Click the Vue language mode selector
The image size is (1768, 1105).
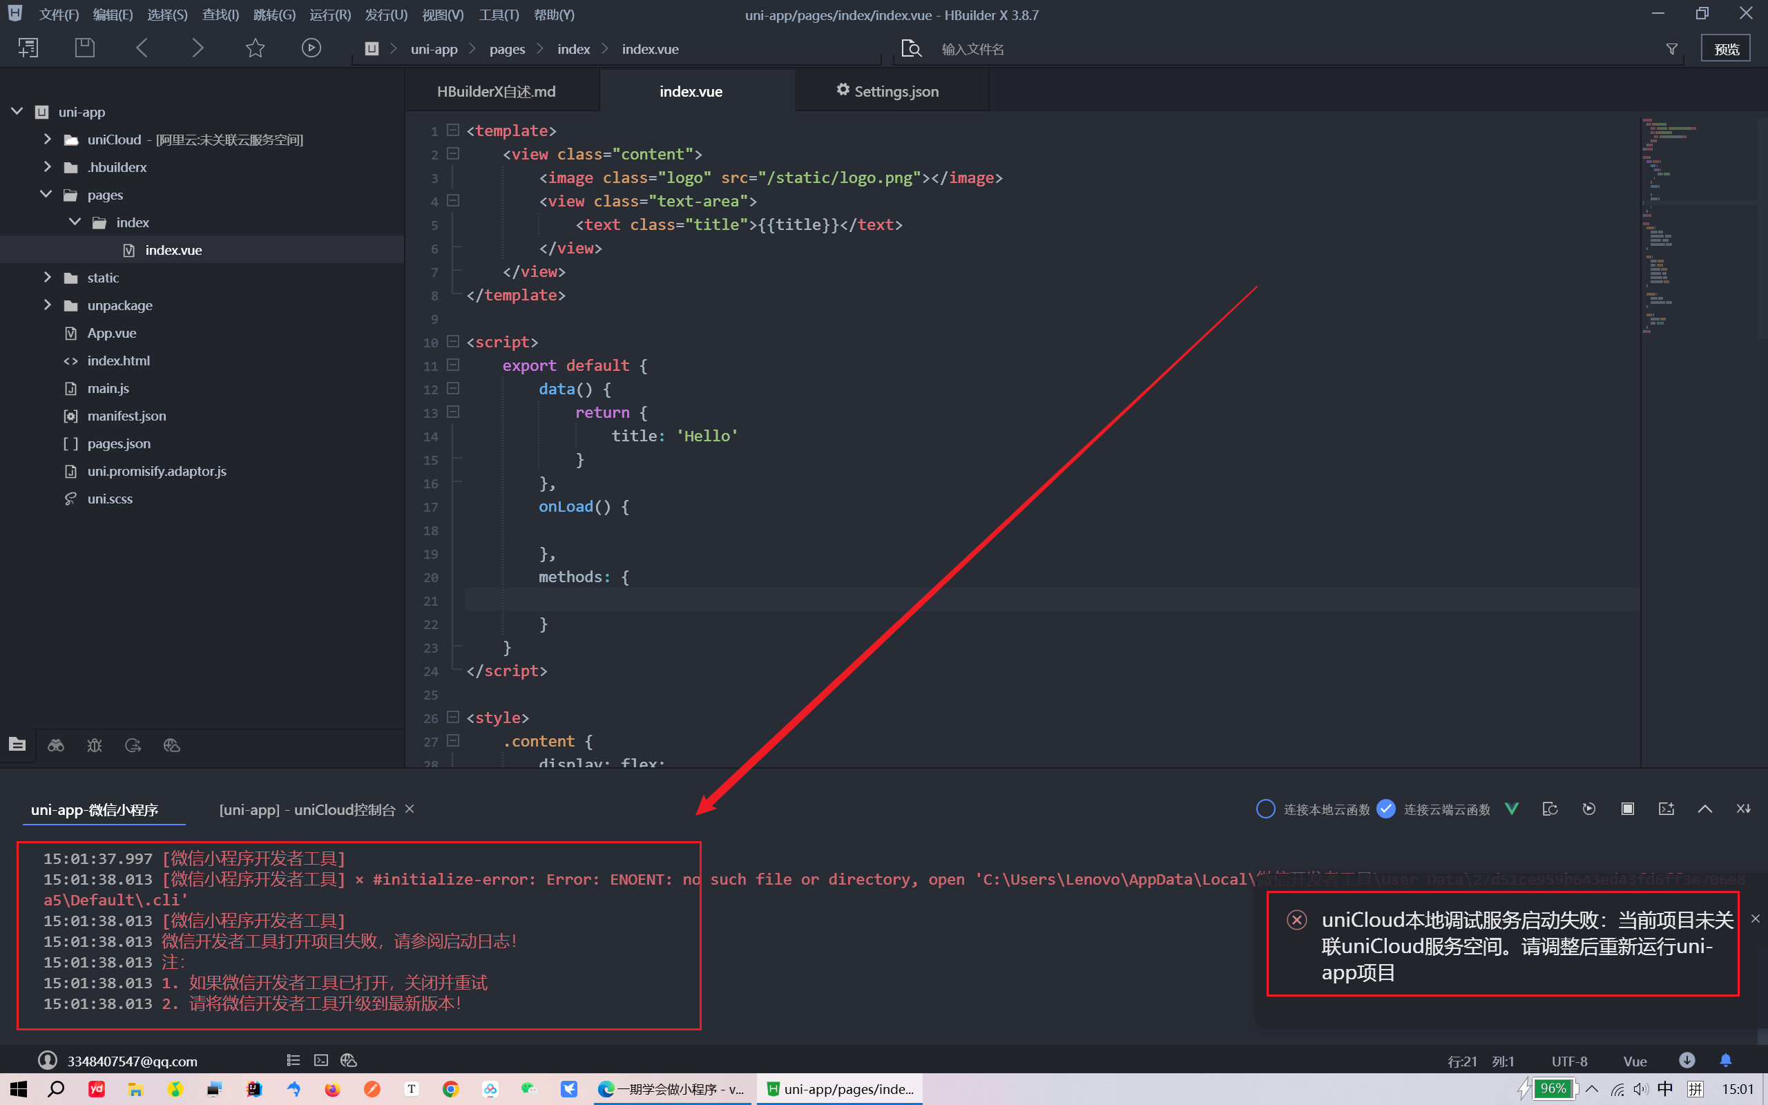(x=1635, y=1061)
